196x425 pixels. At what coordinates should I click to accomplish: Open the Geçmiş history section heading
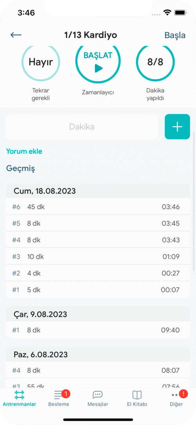click(x=20, y=169)
